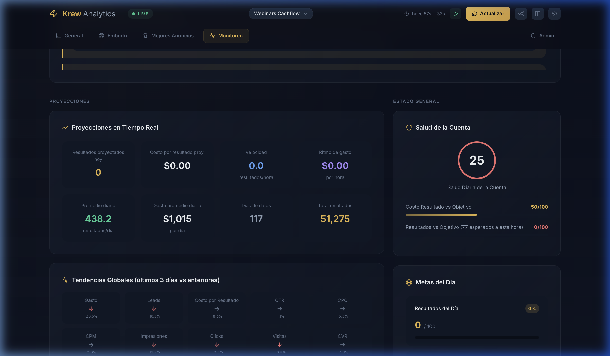Click the target icon beside Metas del Día

coord(409,282)
